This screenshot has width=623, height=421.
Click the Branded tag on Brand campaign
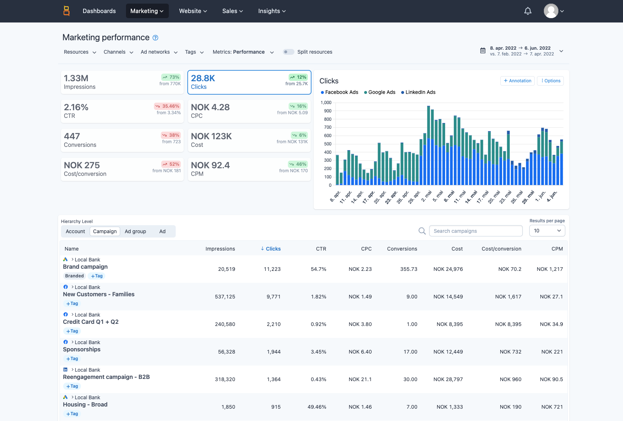click(74, 276)
